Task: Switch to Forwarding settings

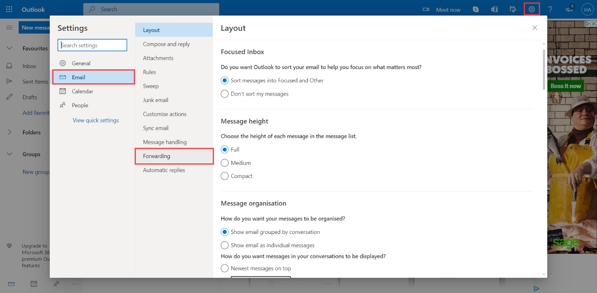Action: (156, 156)
